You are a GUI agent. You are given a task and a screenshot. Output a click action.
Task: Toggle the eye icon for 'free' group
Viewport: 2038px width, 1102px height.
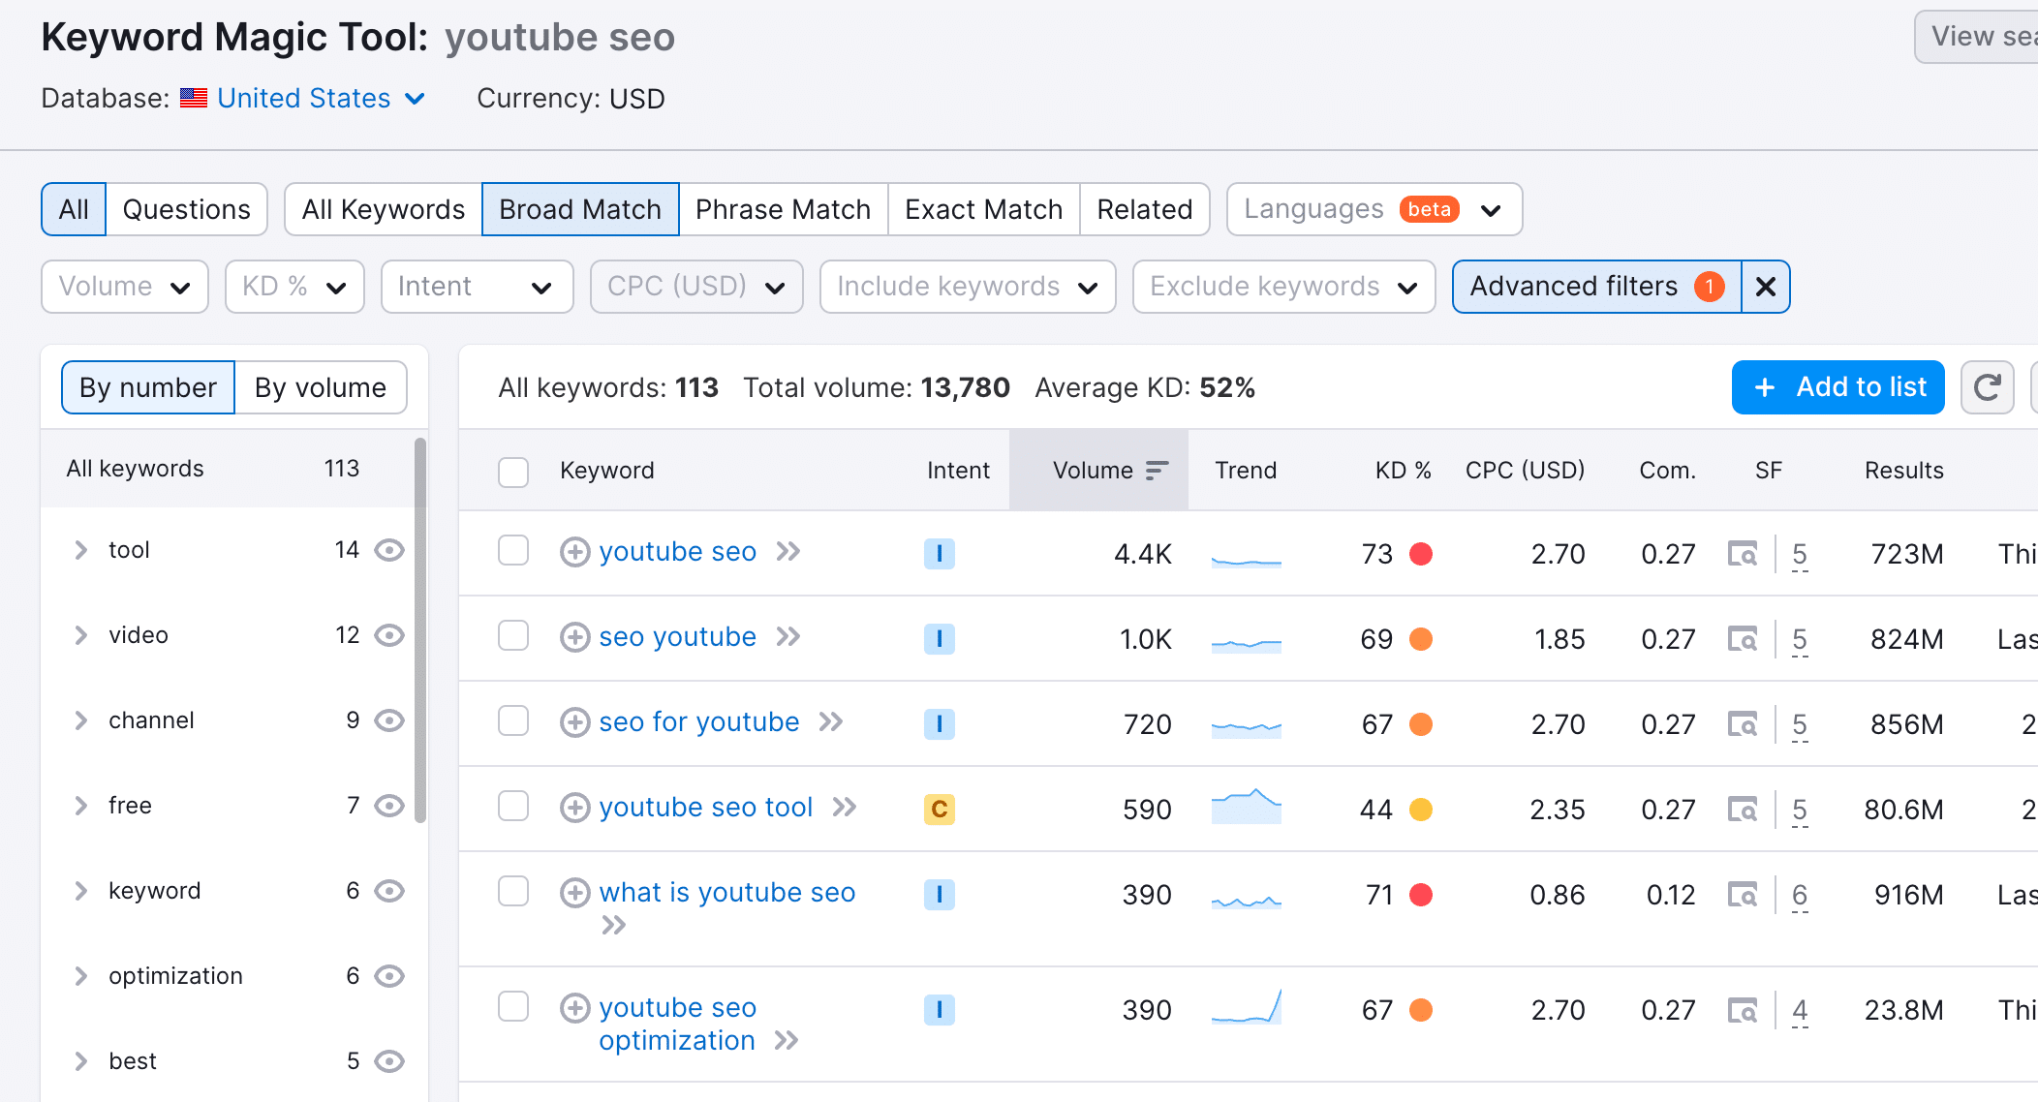(389, 806)
